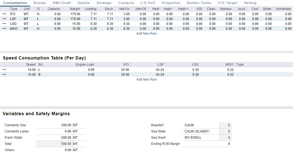Click the Ending ROB Margin field
This screenshot has width=293, height=153.
207,144
